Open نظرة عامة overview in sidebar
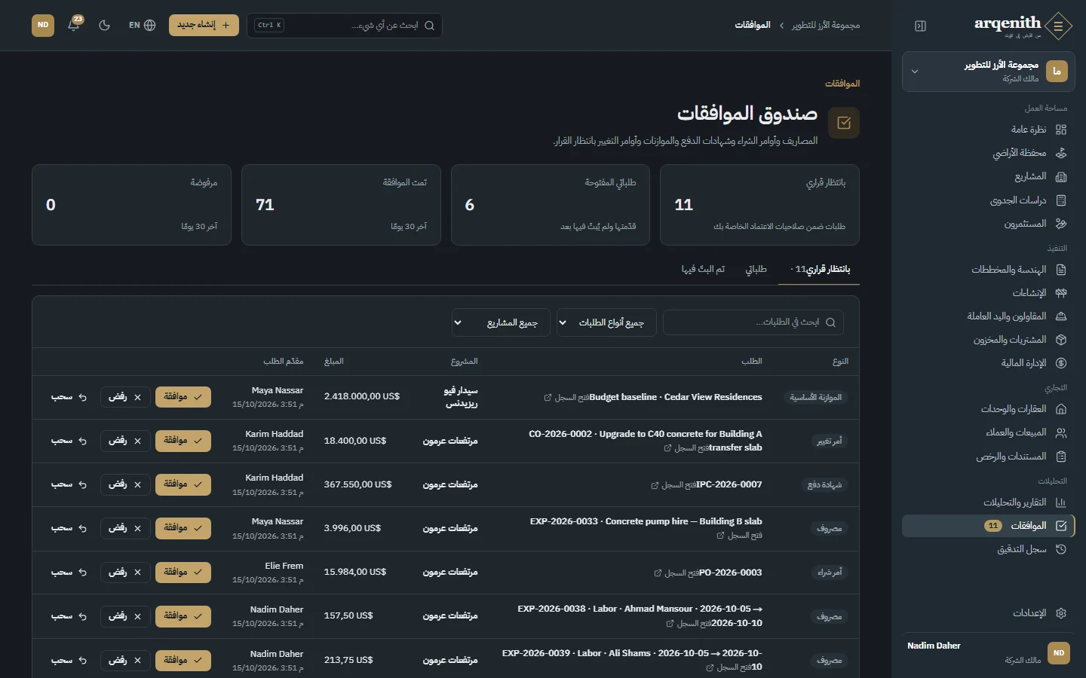The height and width of the screenshot is (678, 1086). point(988,130)
